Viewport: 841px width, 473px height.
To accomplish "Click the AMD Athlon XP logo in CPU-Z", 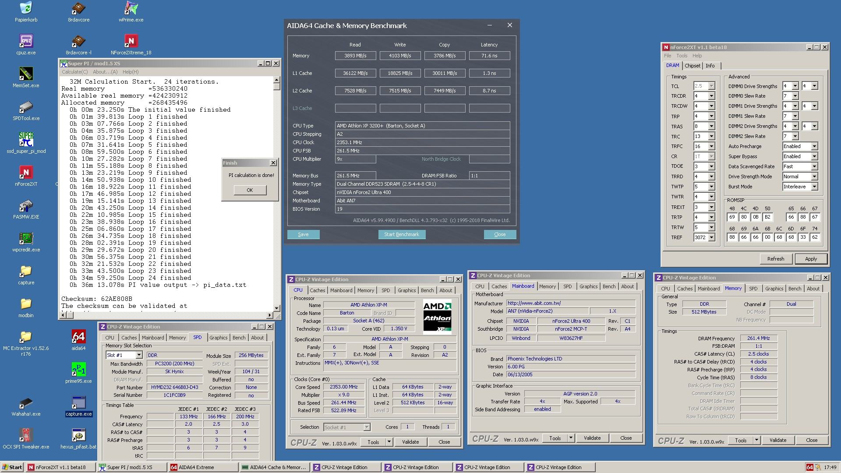I will (437, 317).
